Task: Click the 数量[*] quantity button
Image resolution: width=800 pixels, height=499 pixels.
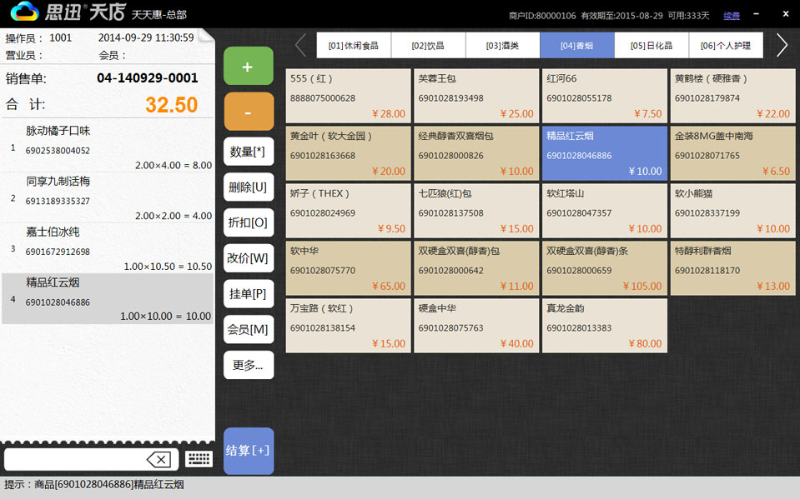Action: [249, 152]
